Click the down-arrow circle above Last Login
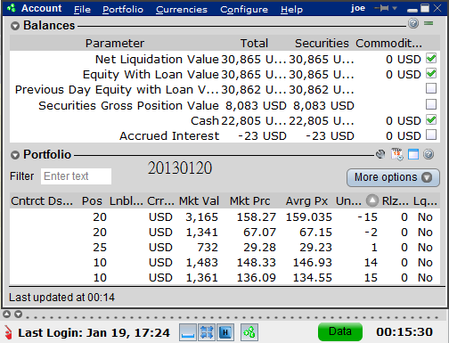449x343 pixels. 18,314
